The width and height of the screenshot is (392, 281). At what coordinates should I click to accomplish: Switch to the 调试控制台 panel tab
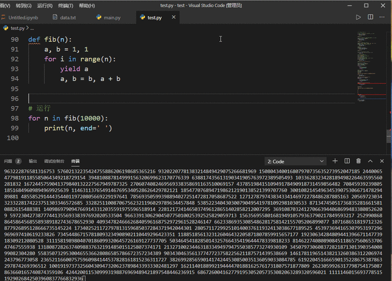pos(54,161)
